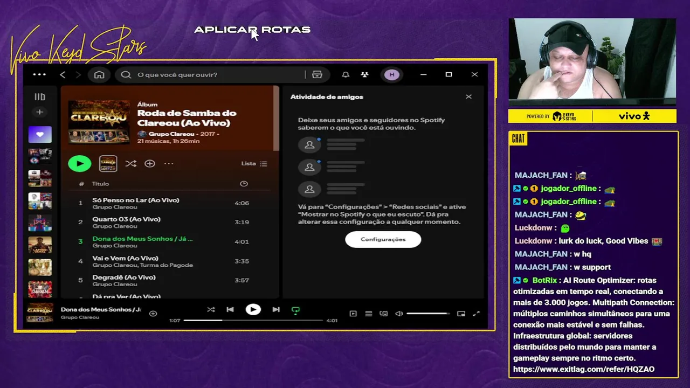Image resolution: width=690 pixels, height=388 pixels.
Task: Click now-playing album art in player bar
Action: (40, 313)
